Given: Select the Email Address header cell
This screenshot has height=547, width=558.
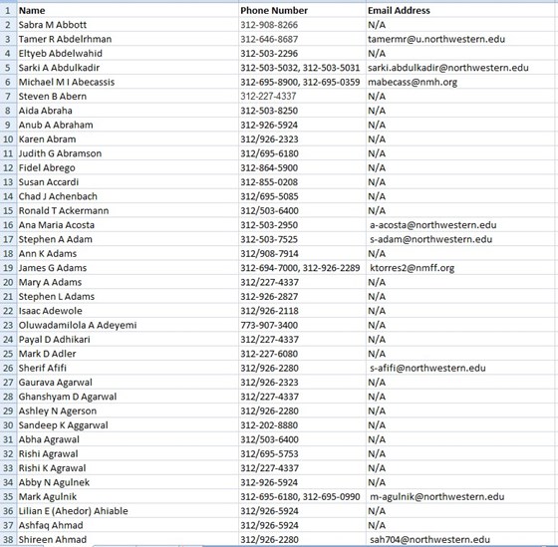Looking at the screenshot, I should pyautogui.click(x=460, y=10).
